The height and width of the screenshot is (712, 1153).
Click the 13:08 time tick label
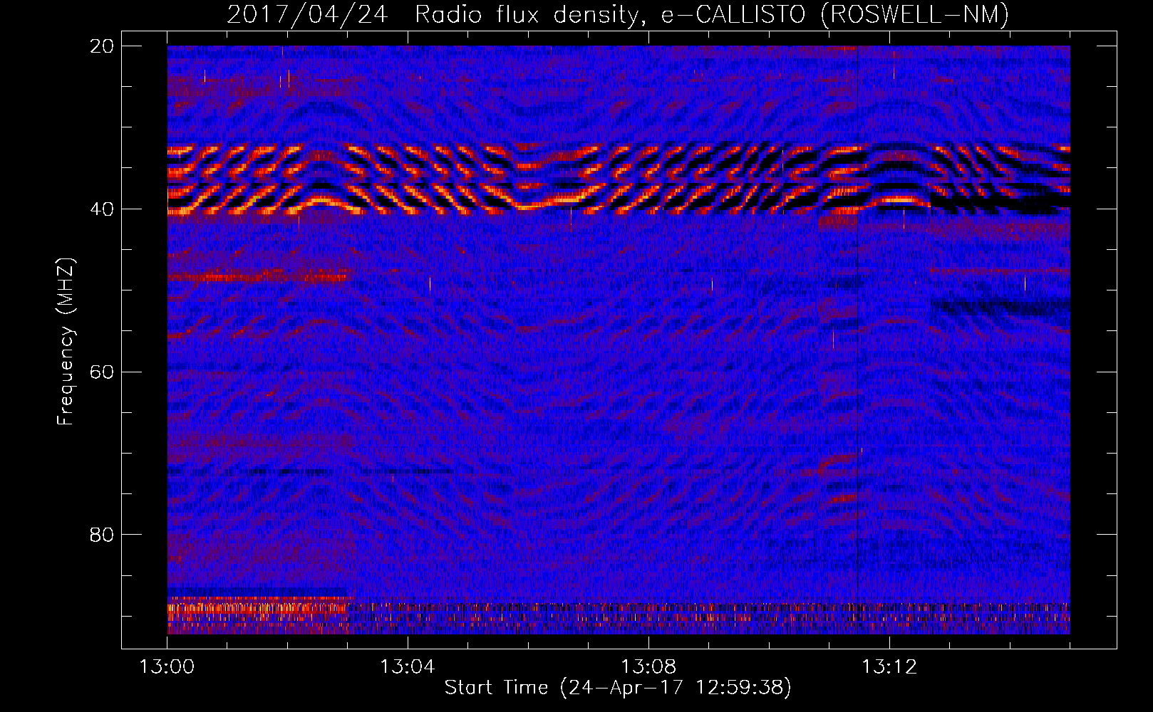[648, 667]
